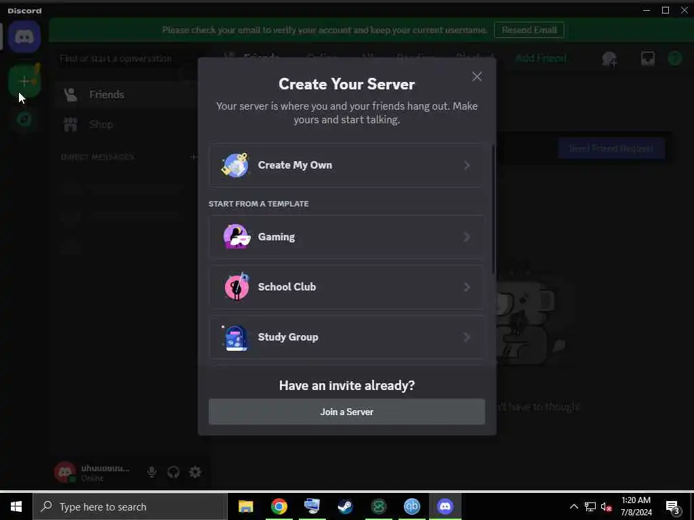Click the template list scrollbar in dialog
The height and width of the screenshot is (520, 694).
coord(493,209)
